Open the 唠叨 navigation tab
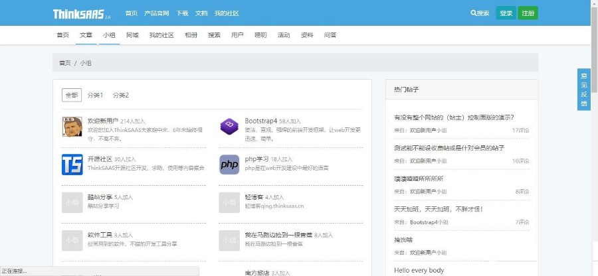 (260, 35)
